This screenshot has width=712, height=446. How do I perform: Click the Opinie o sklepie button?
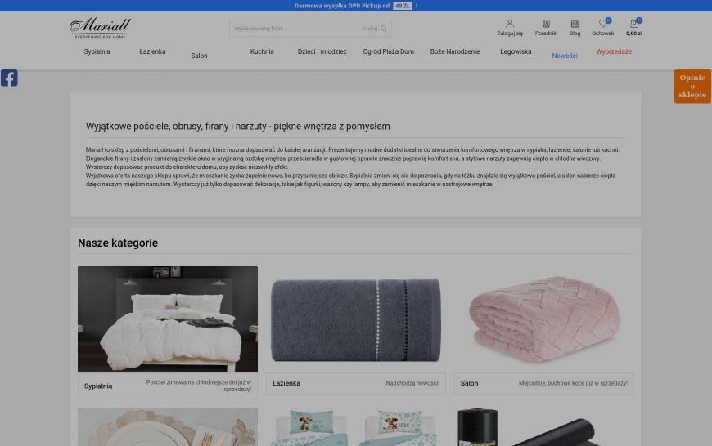[x=692, y=86]
